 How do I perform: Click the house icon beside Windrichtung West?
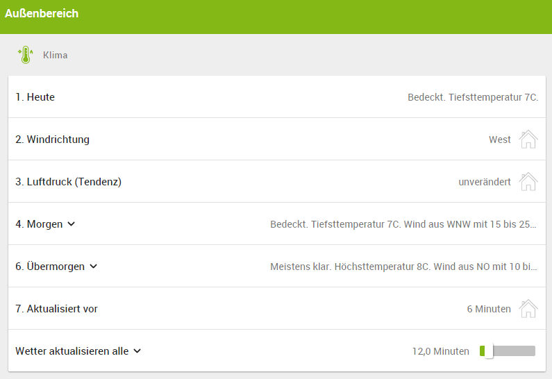528,140
